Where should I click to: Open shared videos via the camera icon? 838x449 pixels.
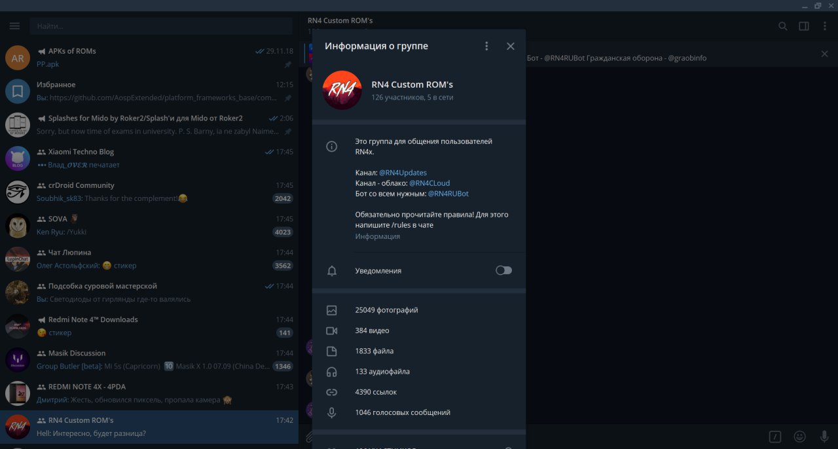(332, 331)
